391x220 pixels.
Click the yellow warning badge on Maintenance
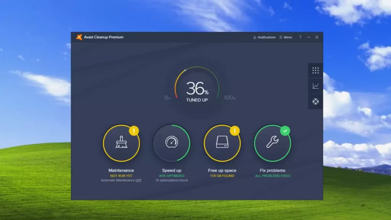point(134,131)
